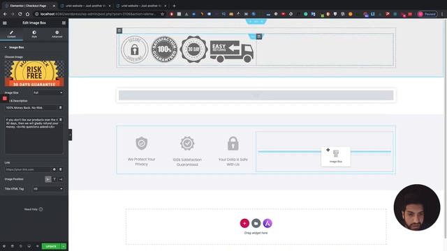The width and height of the screenshot is (447, 251).
Task: Edit the title field '100% Money Back'
Action: pos(31,107)
